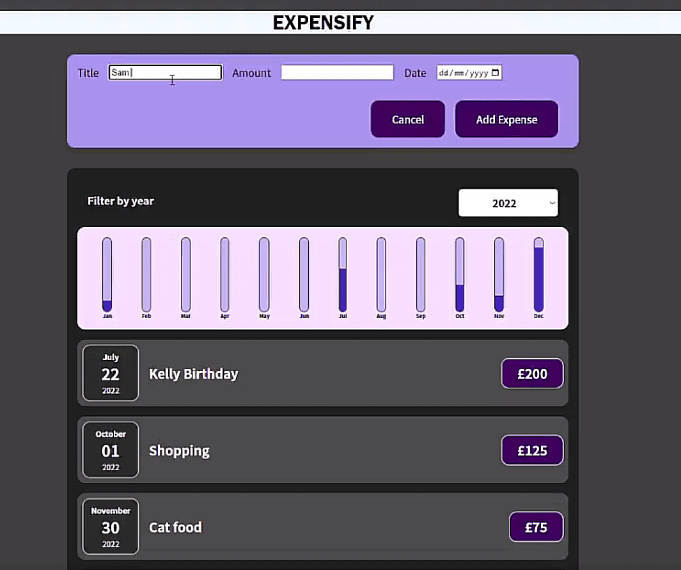This screenshot has width=681, height=570.
Task: Open the year filter dropdown showing 2022
Action: (508, 203)
